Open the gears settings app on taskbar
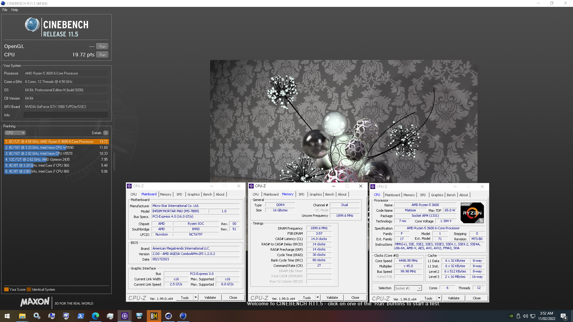The height and width of the screenshot is (322, 573). pyautogui.click(x=37, y=316)
